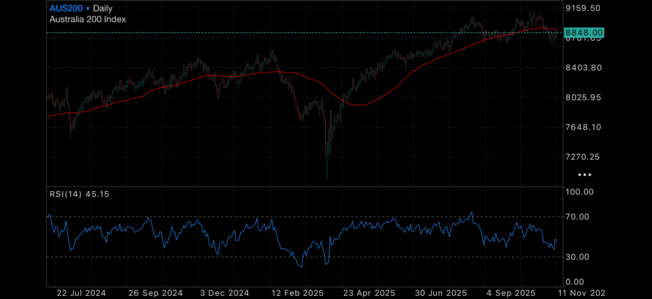Click the 7648.10 price axis label

[583, 128]
